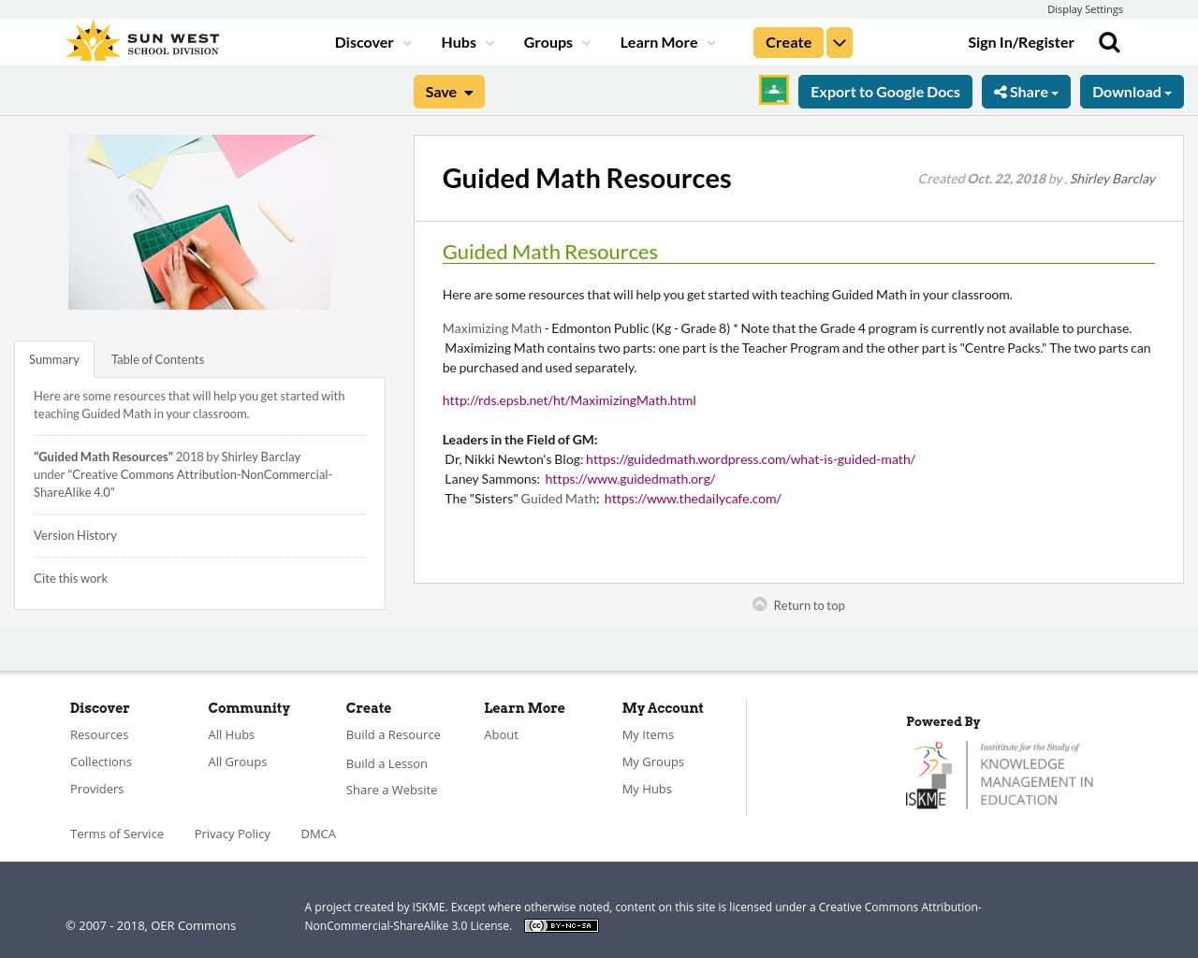Click the Sun West School Division logo
This screenshot has height=958, width=1198.
140,39
